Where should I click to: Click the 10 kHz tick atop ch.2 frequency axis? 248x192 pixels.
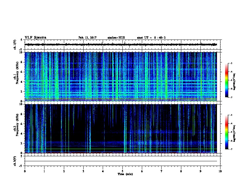click(21, 104)
